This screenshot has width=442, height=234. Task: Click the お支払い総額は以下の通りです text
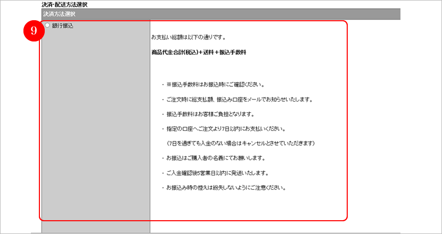tap(189, 38)
